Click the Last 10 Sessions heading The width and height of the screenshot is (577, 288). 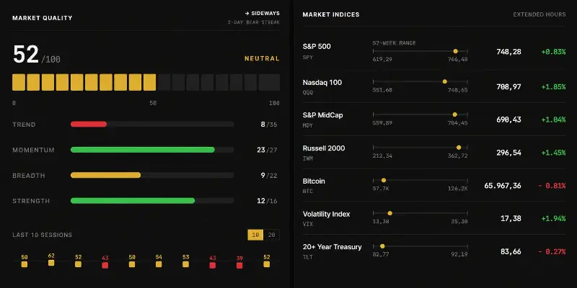coord(43,235)
